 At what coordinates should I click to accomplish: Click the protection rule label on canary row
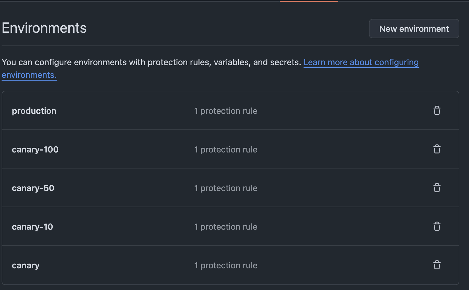click(226, 265)
